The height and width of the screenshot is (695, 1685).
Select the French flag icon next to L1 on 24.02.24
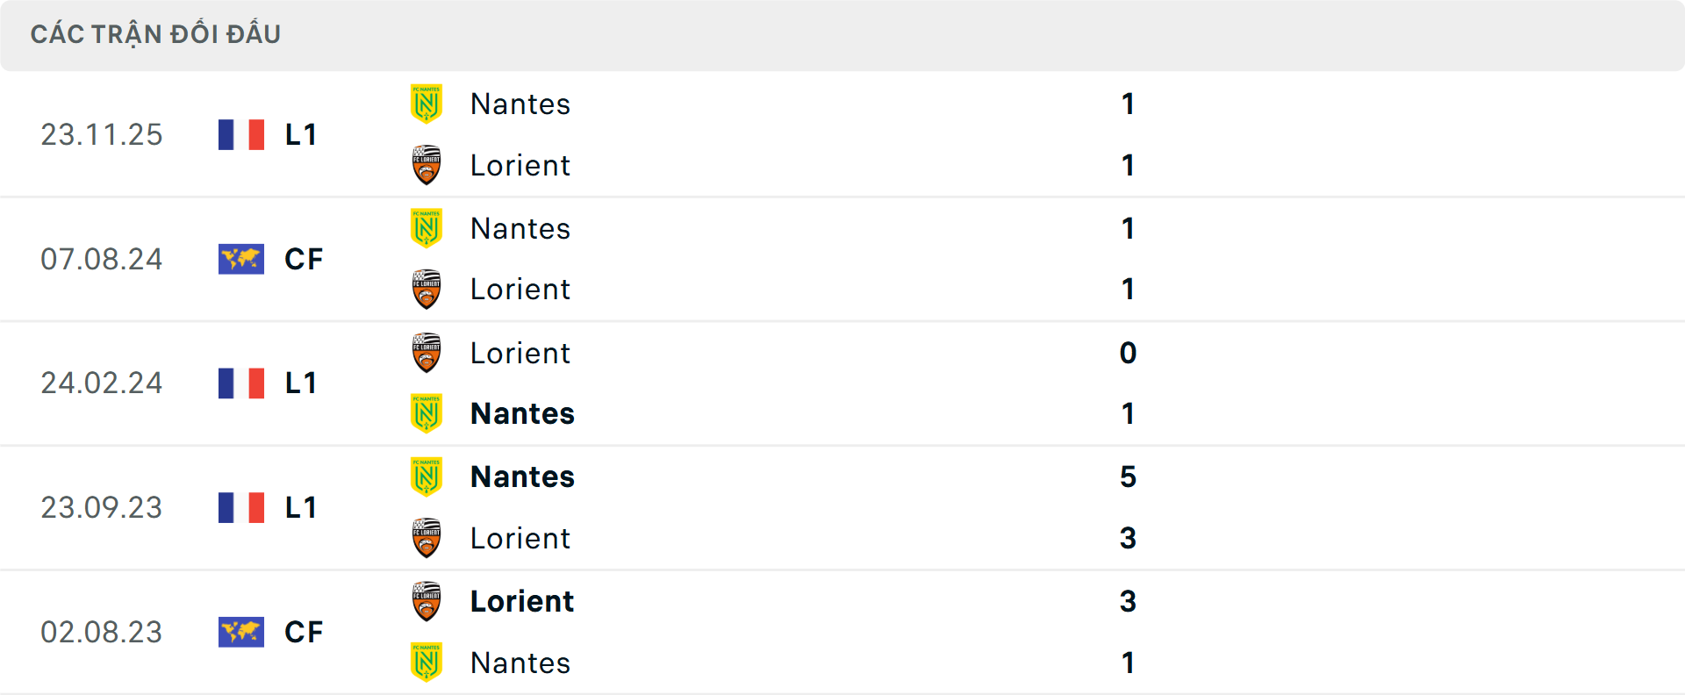coord(240,383)
